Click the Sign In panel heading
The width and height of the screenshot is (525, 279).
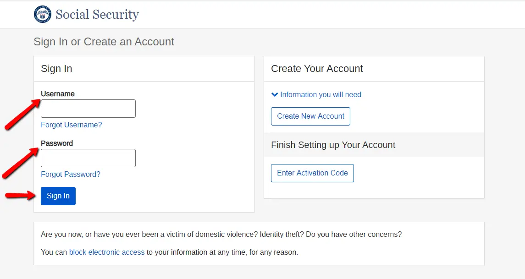(x=56, y=68)
